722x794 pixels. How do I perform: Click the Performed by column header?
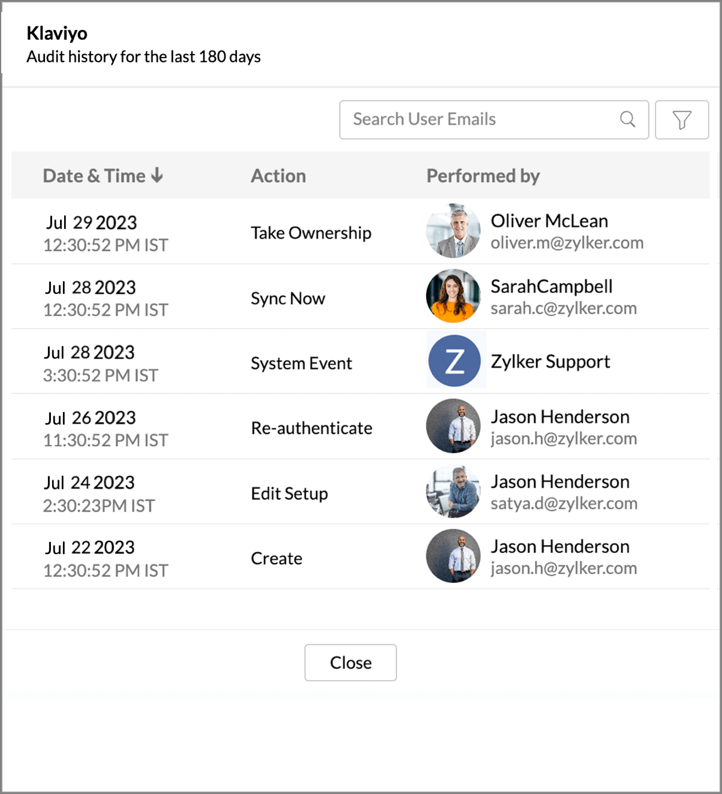(483, 176)
